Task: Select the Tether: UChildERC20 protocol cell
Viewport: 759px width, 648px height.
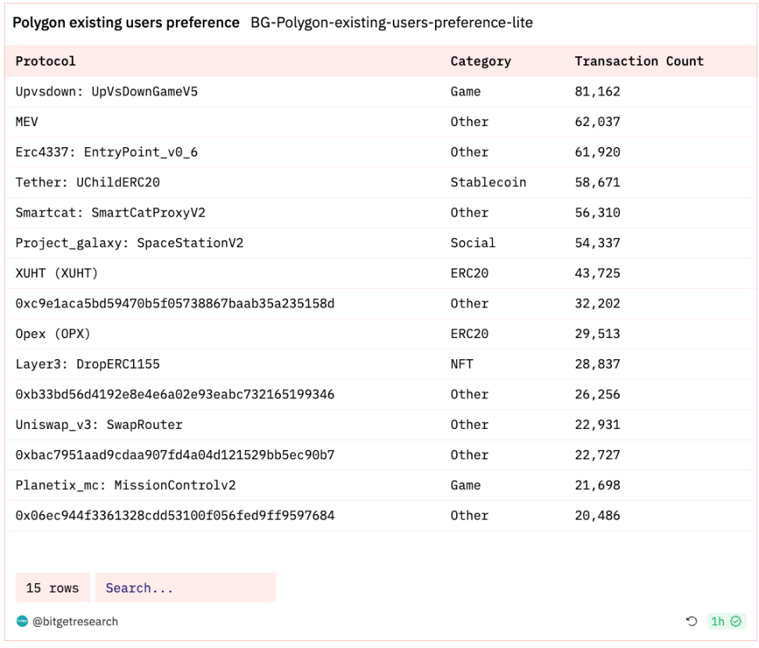Action: click(x=88, y=182)
